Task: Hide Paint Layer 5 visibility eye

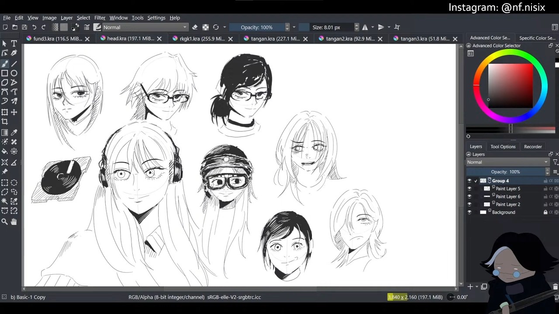Action: [x=469, y=189]
